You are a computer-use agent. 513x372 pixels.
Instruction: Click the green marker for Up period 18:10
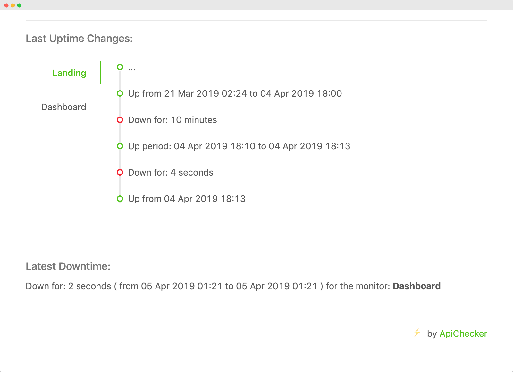[x=120, y=146]
